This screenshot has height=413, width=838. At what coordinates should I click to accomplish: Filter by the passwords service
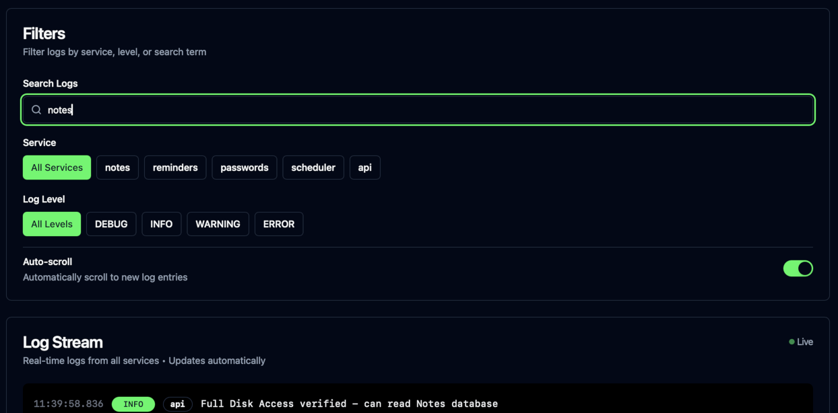coord(245,167)
